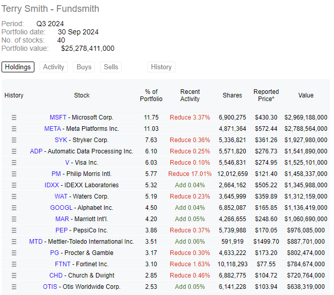Click portfolio value $25,278,411,000
The image size is (334, 295).
pyautogui.click(x=88, y=48)
